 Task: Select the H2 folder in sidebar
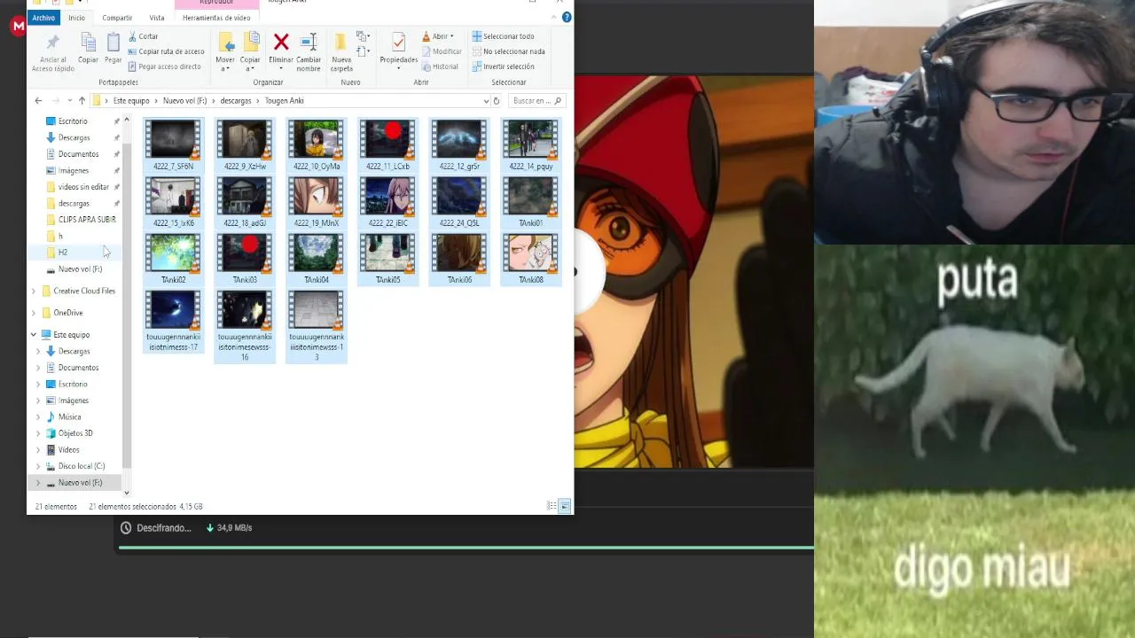coord(63,253)
